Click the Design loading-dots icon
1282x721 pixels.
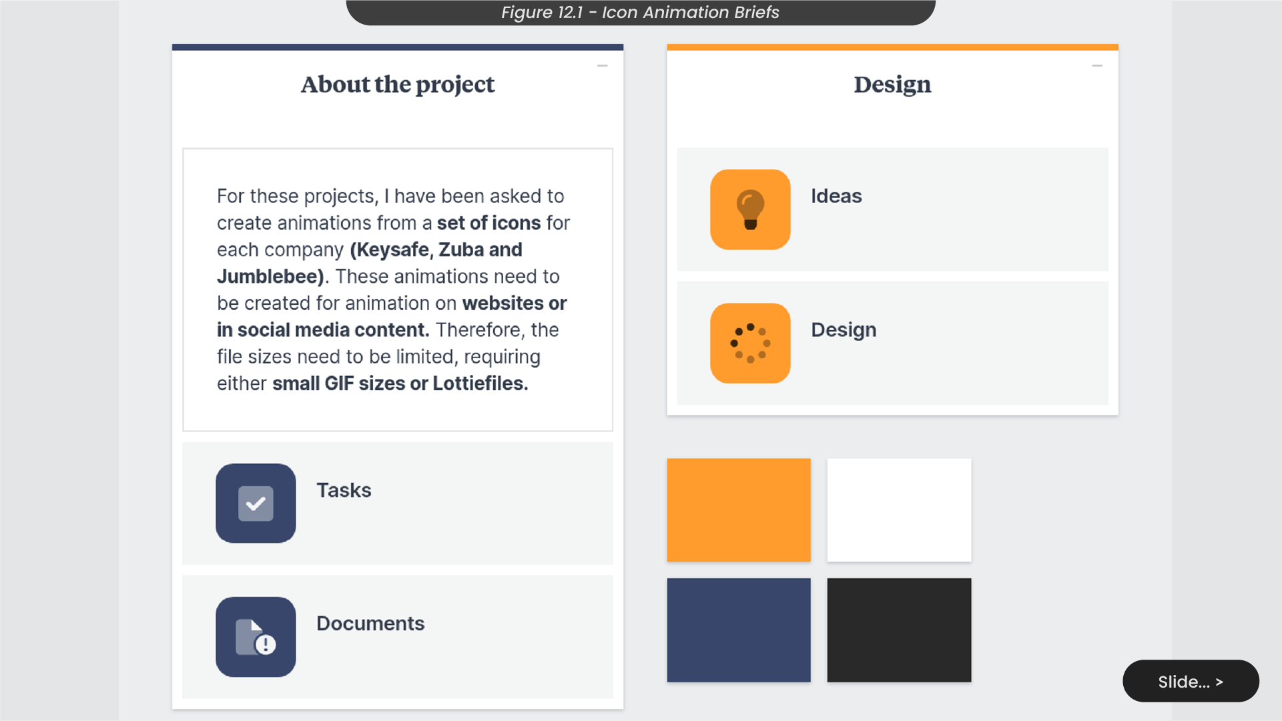pos(750,343)
